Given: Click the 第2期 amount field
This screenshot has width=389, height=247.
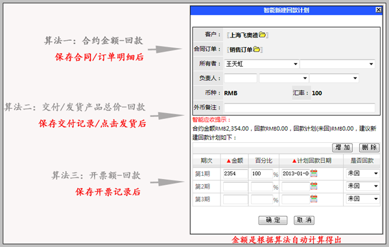Looking at the screenshot, I should click(235, 187).
